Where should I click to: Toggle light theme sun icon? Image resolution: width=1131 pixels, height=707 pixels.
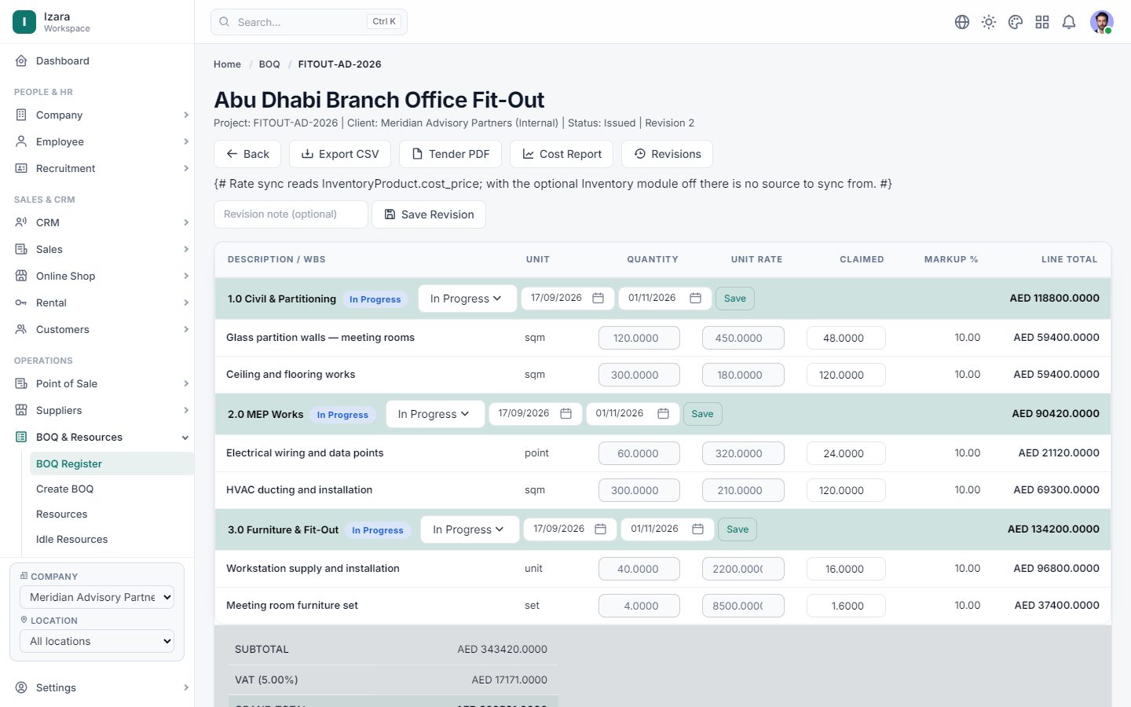point(989,22)
